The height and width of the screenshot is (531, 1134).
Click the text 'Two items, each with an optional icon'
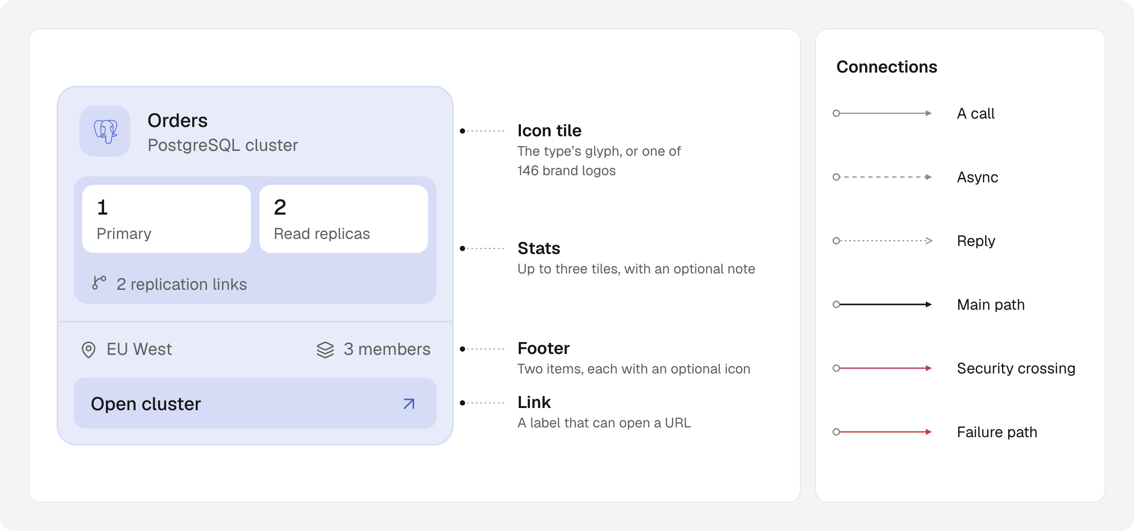[x=634, y=369]
